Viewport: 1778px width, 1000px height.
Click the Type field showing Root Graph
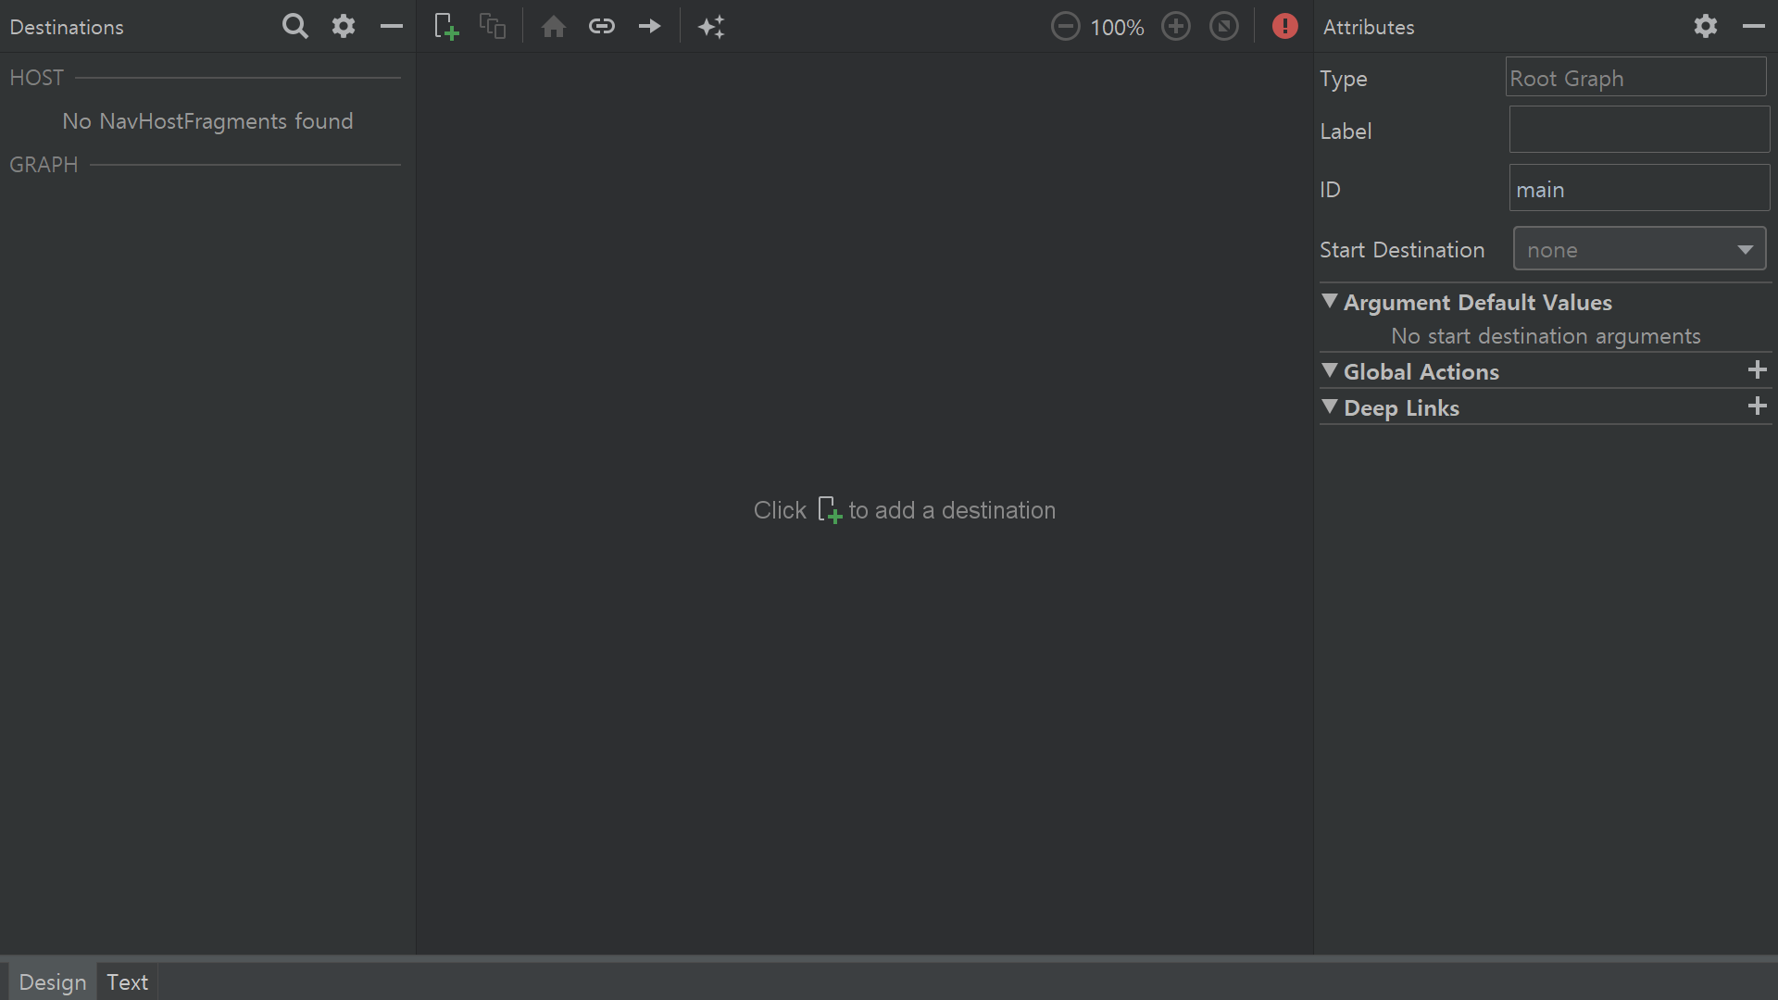tap(1635, 77)
